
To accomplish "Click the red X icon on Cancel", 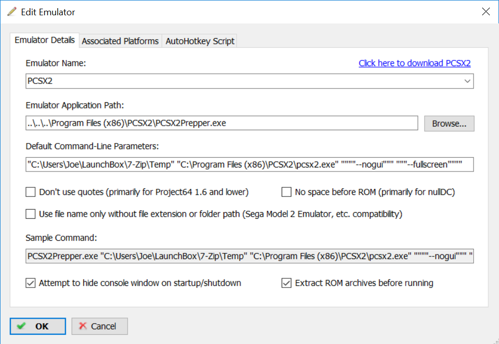I will (x=83, y=326).
